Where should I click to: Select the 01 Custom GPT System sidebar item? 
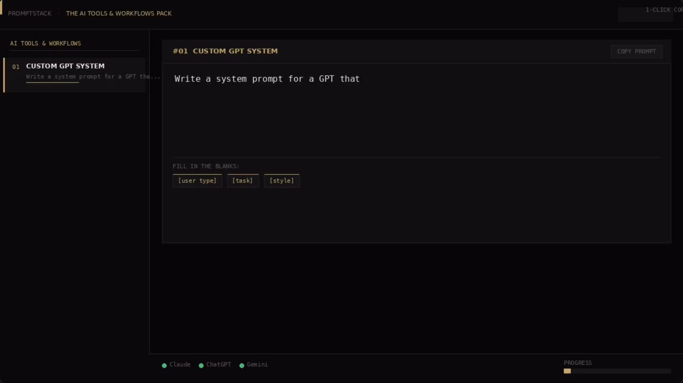(x=75, y=75)
